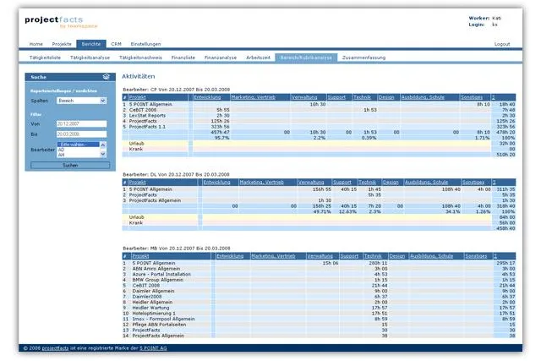Sort the CP table by Sonstiges
Image resolution: width=541 pixels, height=361 pixels.
coord(472,97)
